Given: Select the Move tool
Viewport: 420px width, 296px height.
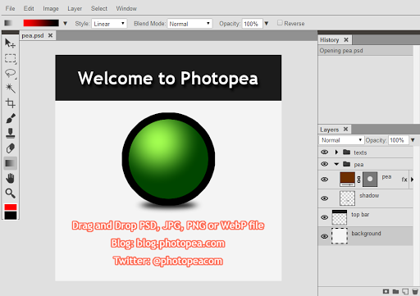Looking at the screenshot, I should click(11, 43).
